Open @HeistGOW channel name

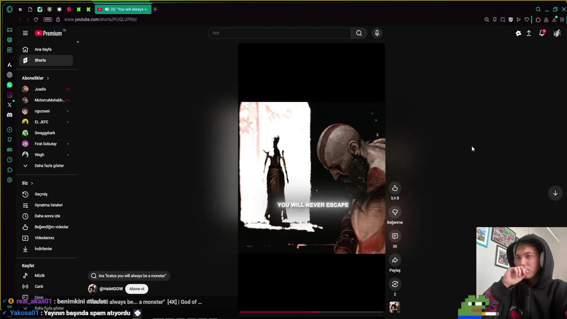(x=111, y=289)
